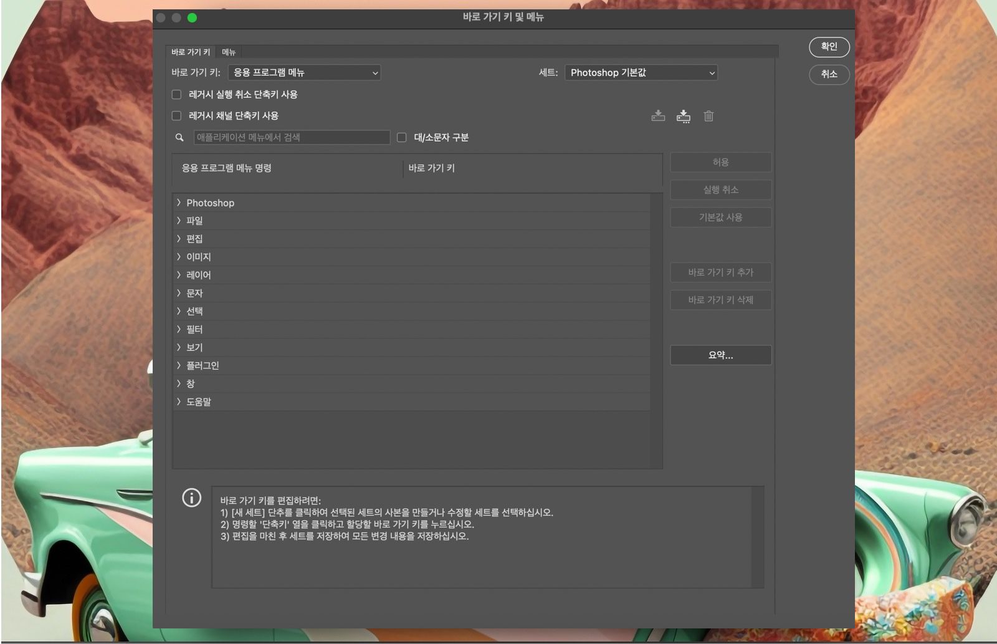The height and width of the screenshot is (644, 997).
Task: Expand the 레이어 commands group
Action: 179,275
